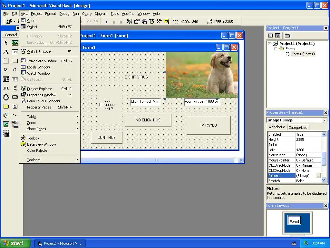Select the CheckBox tool in the toolbox
The image size is (330, 248).
click(6, 70)
